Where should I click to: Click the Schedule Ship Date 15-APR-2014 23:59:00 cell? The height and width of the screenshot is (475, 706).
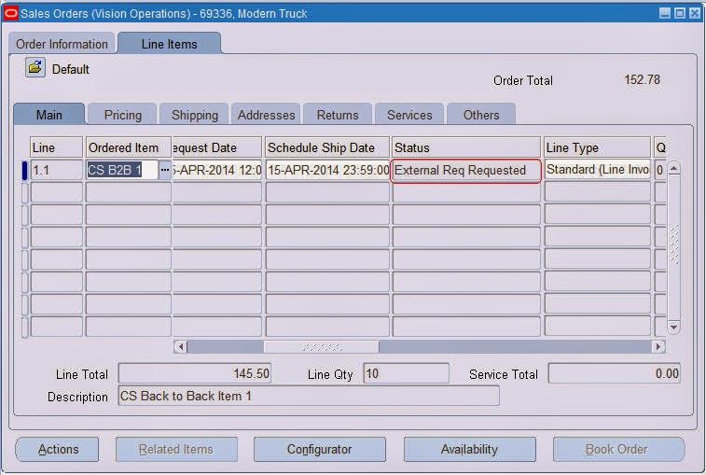click(x=327, y=171)
